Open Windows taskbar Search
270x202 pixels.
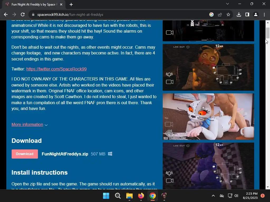point(118,196)
